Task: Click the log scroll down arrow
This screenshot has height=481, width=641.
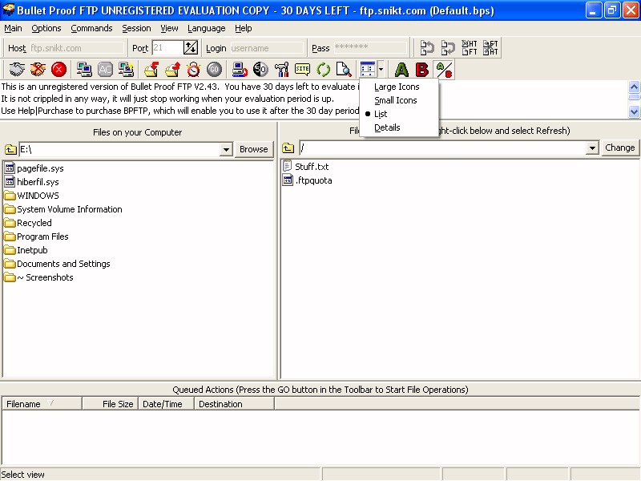Action: (634, 111)
